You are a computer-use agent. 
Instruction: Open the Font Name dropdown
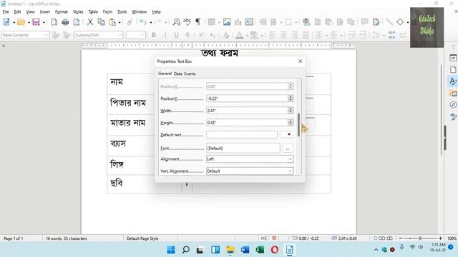click(x=120, y=35)
